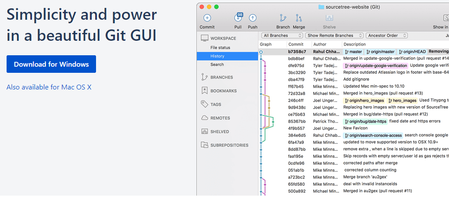The width and height of the screenshot is (449, 200).
Task: Click the Download for Windows button
Action: pyautogui.click(x=51, y=64)
